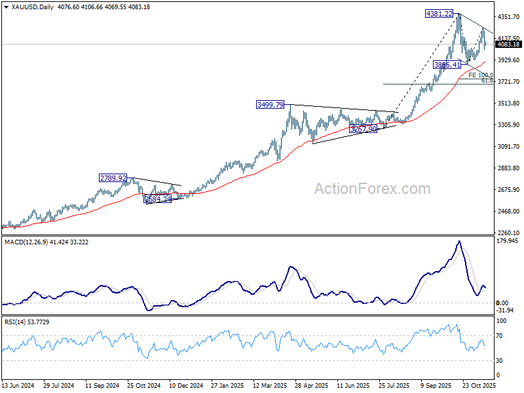Click the XAUUSD,Daily chart title text
This screenshot has width=524, height=393.
[32, 7]
